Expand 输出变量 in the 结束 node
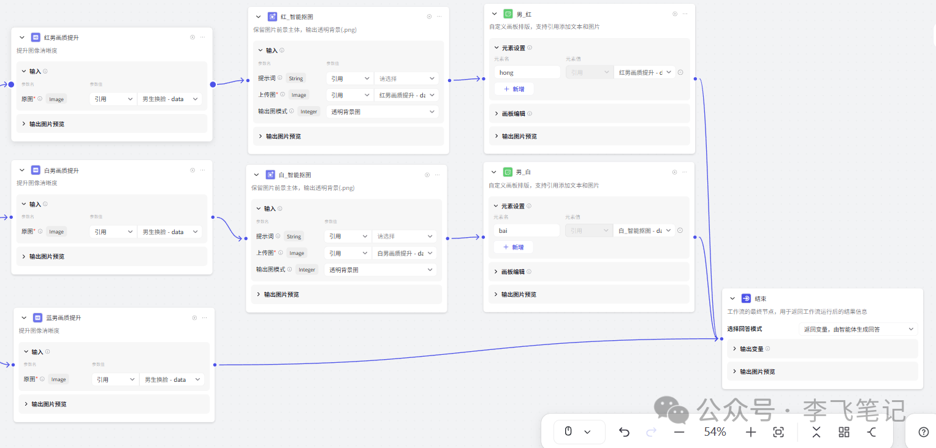This screenshot has height=448, width=936. pos(753,349)
